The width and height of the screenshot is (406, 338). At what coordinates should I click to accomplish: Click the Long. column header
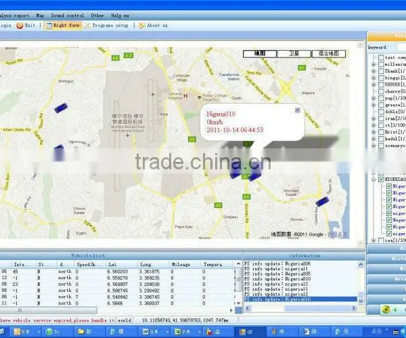pos(153,265)
